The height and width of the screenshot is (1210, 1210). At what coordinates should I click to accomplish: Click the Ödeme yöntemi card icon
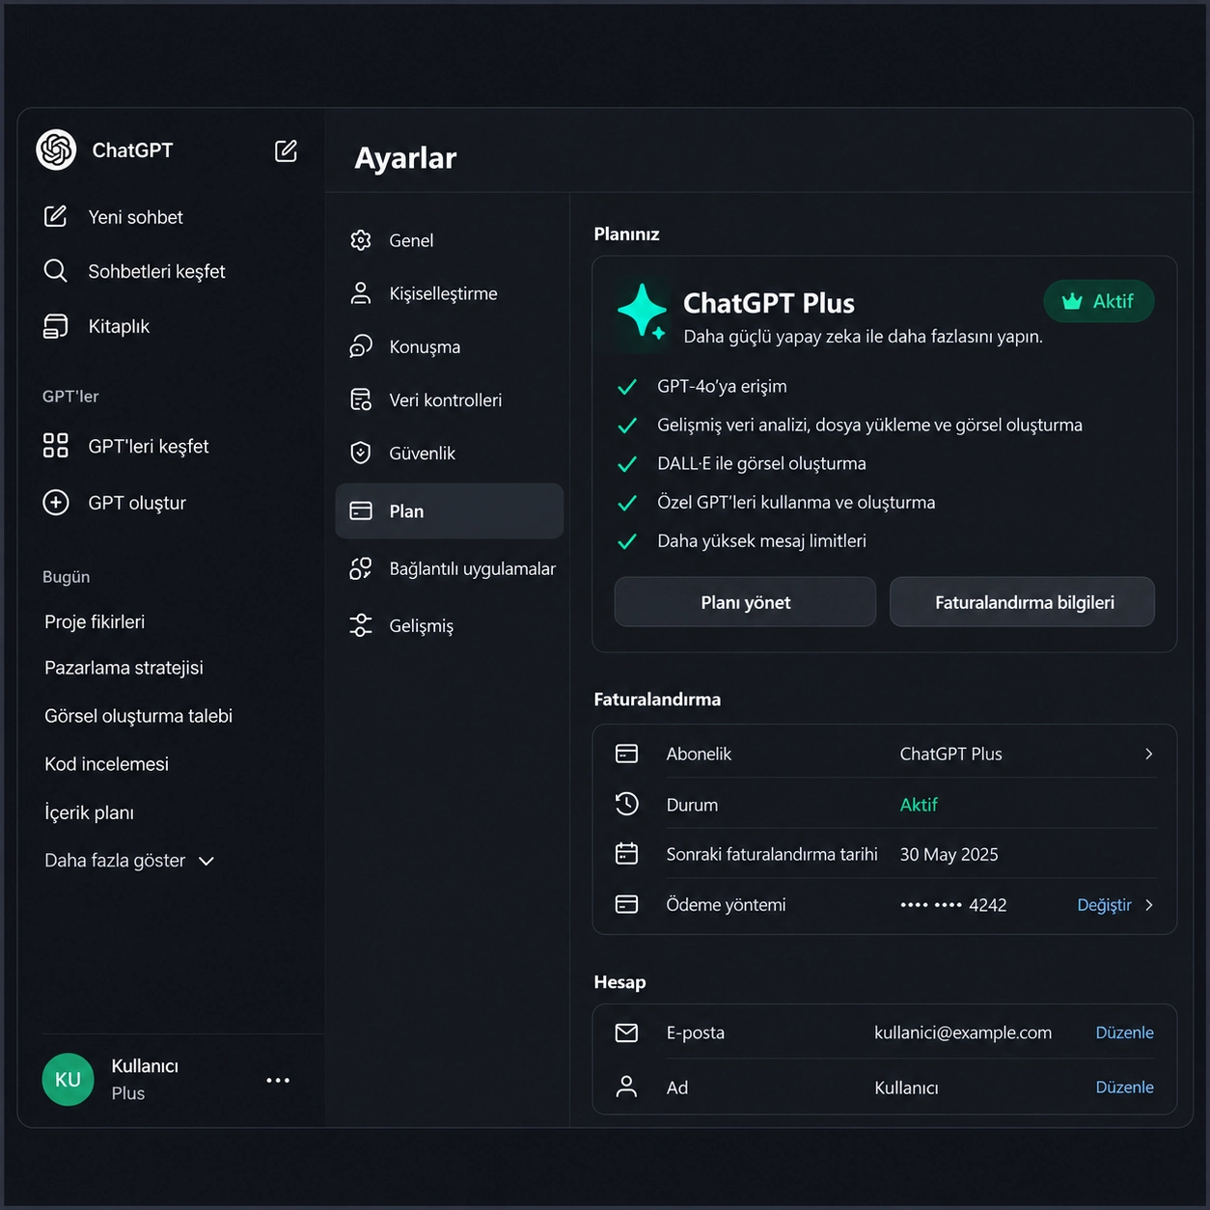pos(627,904)
